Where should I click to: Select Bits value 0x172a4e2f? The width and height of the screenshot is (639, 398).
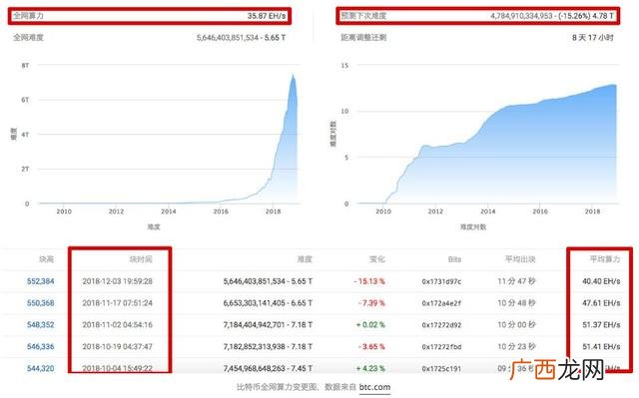[441, 303]
